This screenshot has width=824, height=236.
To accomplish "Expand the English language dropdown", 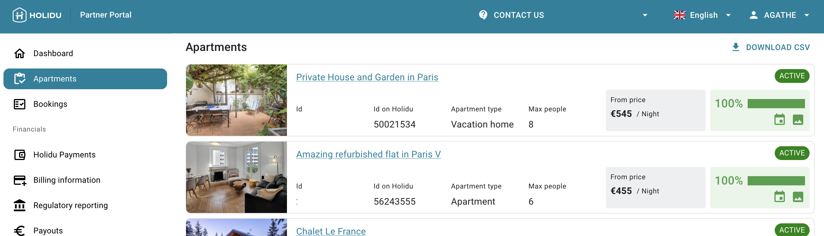I will [x=728, y=15].
